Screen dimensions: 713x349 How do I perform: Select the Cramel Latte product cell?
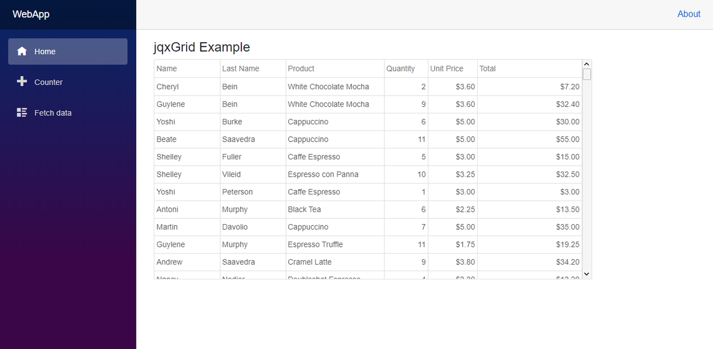(335, 262)
